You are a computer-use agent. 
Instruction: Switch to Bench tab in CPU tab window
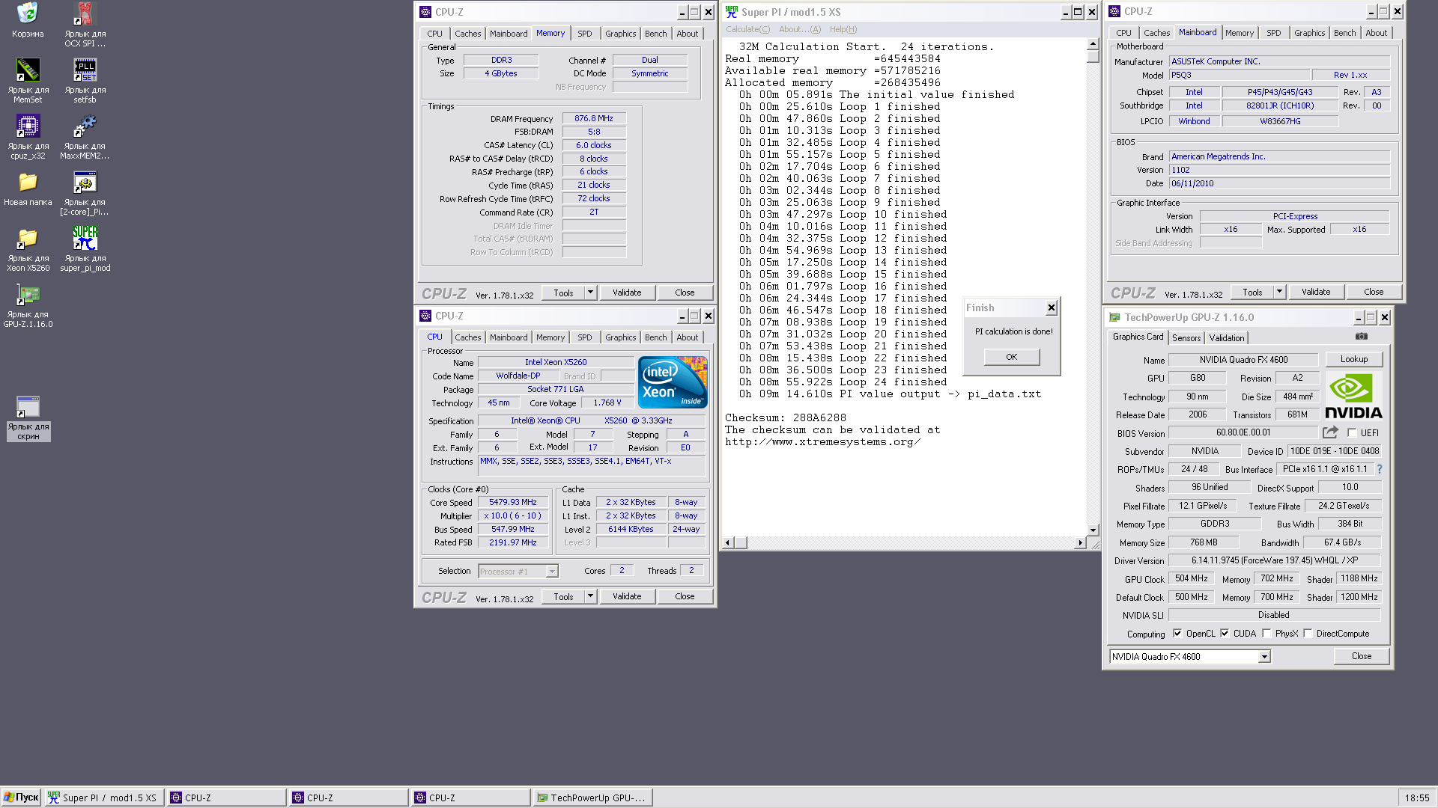point(655,337)
